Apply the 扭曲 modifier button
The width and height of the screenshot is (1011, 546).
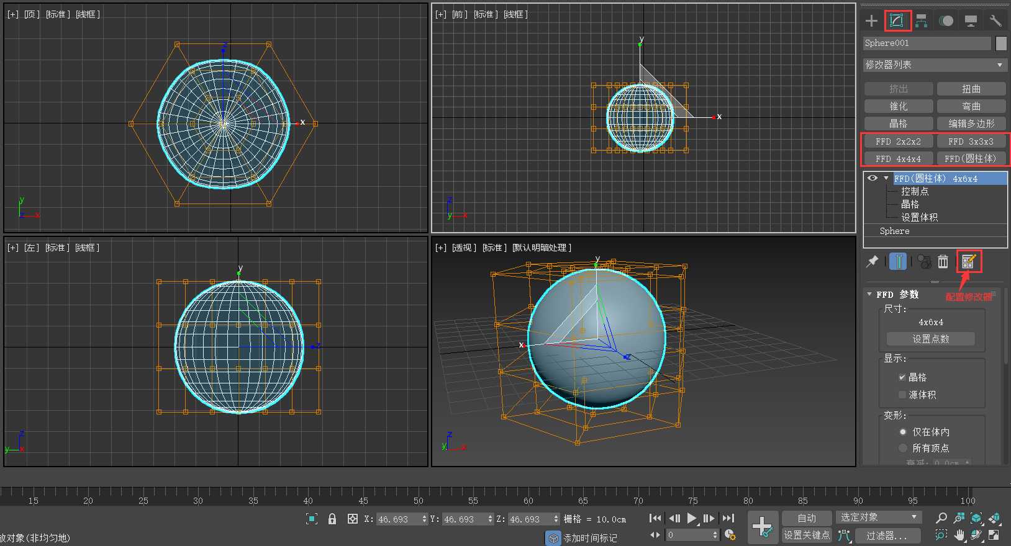pos(971,89)
